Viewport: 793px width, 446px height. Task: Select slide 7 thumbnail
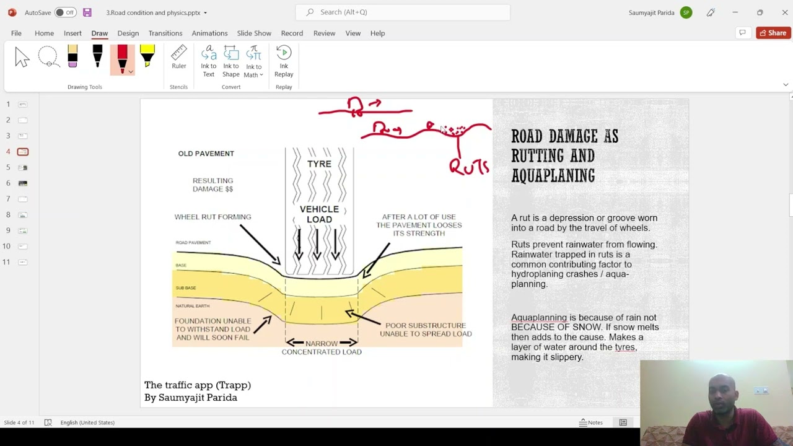coord(23,199)
